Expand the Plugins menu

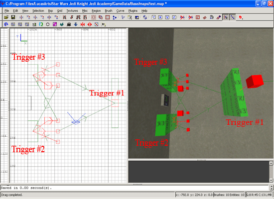[x=133, y=11]
